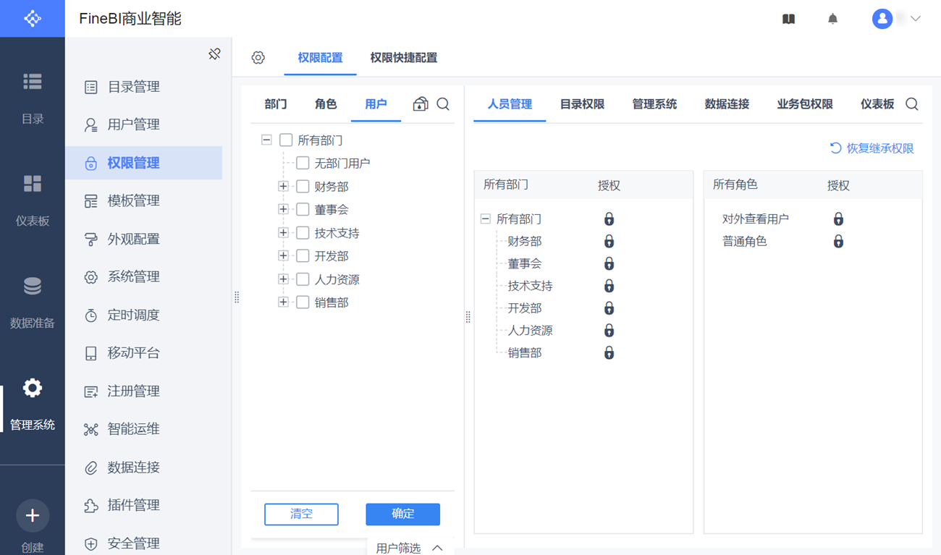Click the search icon beside 仪表板 tab

point(912,104)
